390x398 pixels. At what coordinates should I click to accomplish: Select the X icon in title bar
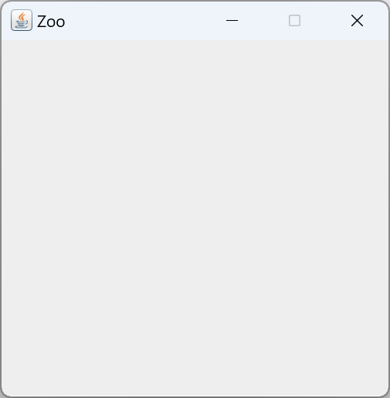pyautogui.click(x=357, y=21)
